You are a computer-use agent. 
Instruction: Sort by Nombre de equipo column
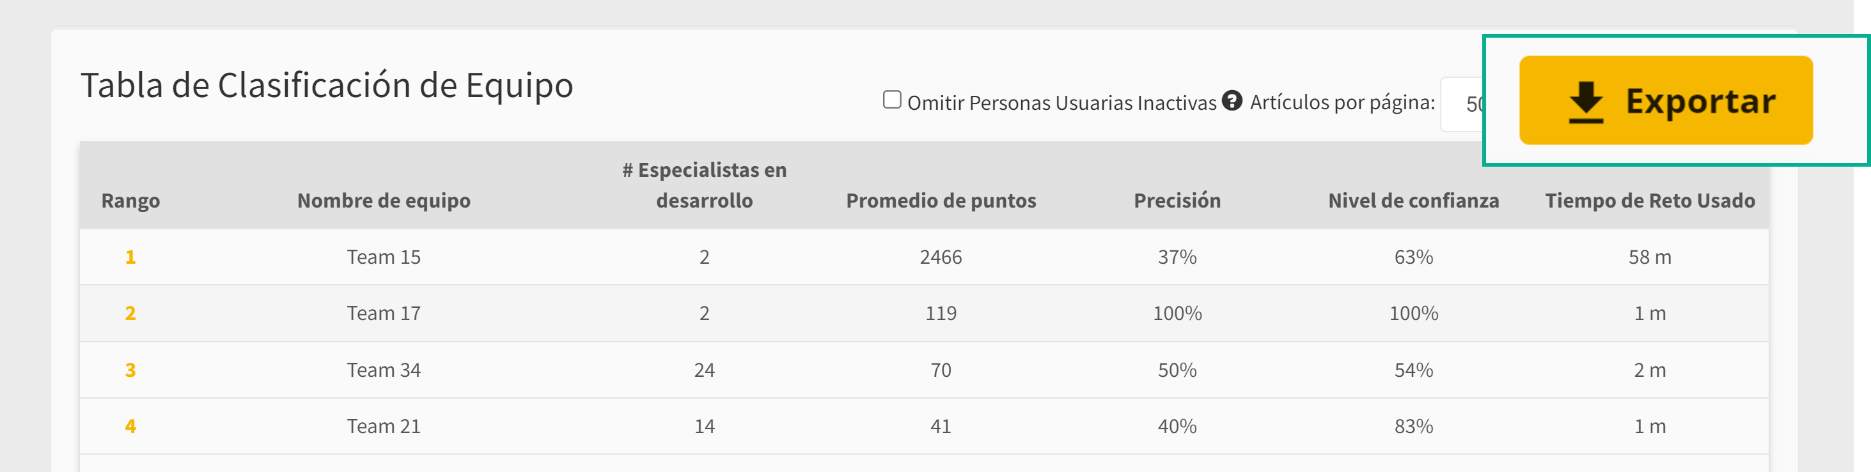[384, 200]
